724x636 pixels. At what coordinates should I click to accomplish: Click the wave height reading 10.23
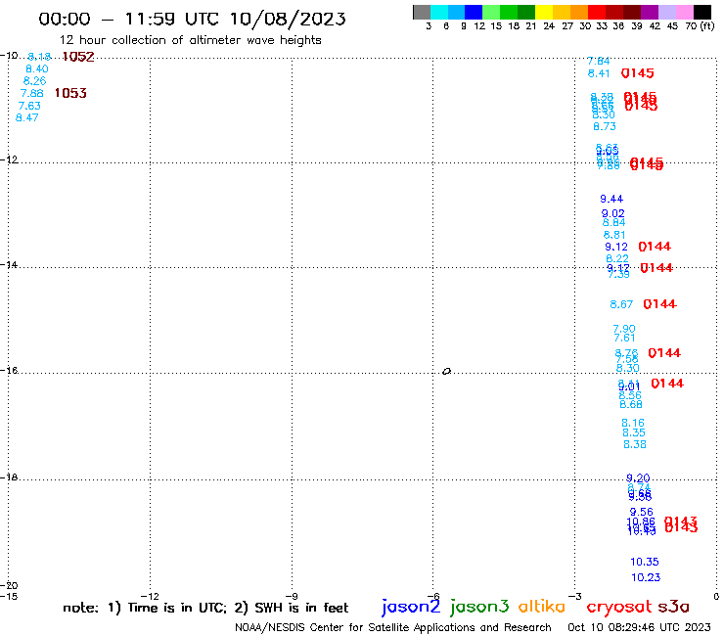point(646,577)
